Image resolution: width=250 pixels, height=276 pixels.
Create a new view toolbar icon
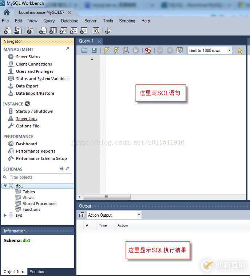point(63,31)
